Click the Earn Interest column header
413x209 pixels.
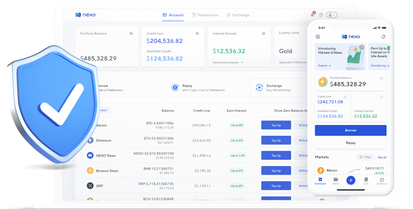[x=236, y=111]
